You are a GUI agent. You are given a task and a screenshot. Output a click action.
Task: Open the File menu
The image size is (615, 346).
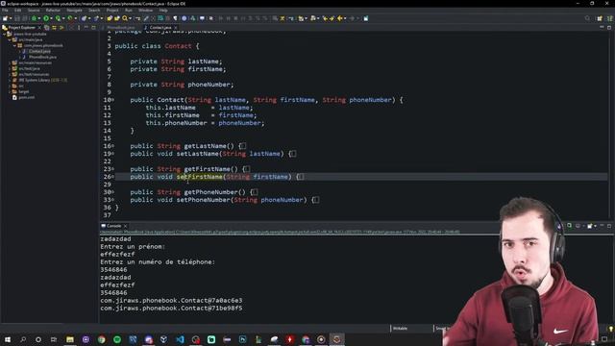tap(5, 11)
